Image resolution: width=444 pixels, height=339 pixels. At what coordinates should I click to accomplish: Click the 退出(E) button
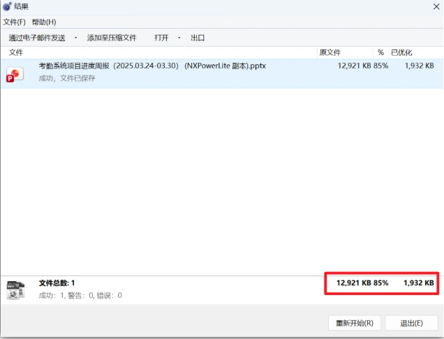point(411,323)
